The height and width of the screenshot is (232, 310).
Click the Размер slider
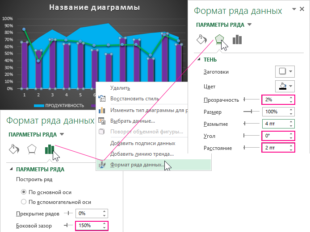click(251, 112)
